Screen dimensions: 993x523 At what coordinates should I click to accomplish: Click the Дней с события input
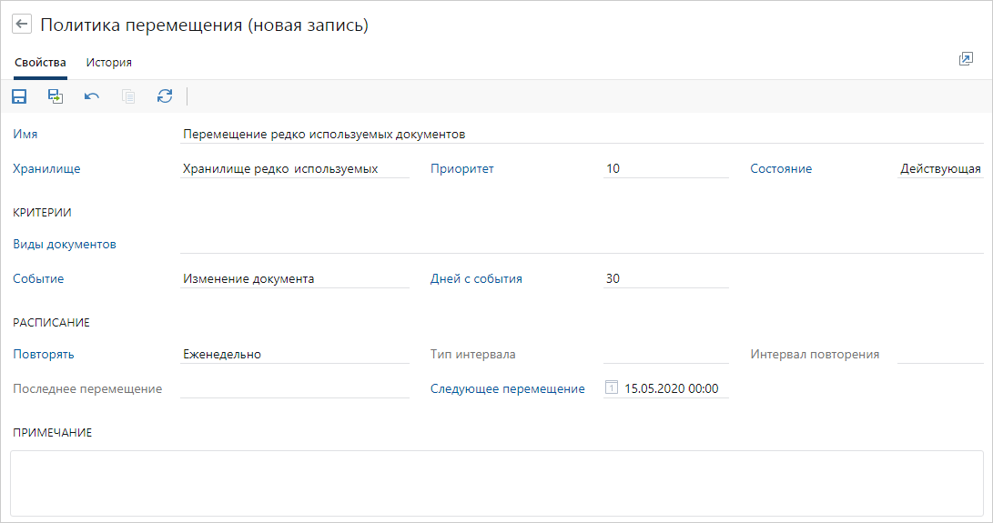click(665, 279)
